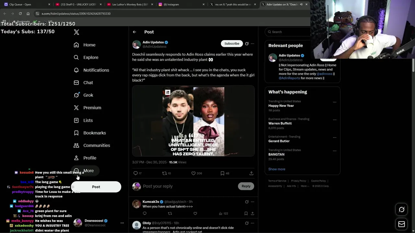Open Home in the X sidebar
The width and height of the screenshot is (415, 233).
pyautogui.click(x=85, y=45)
